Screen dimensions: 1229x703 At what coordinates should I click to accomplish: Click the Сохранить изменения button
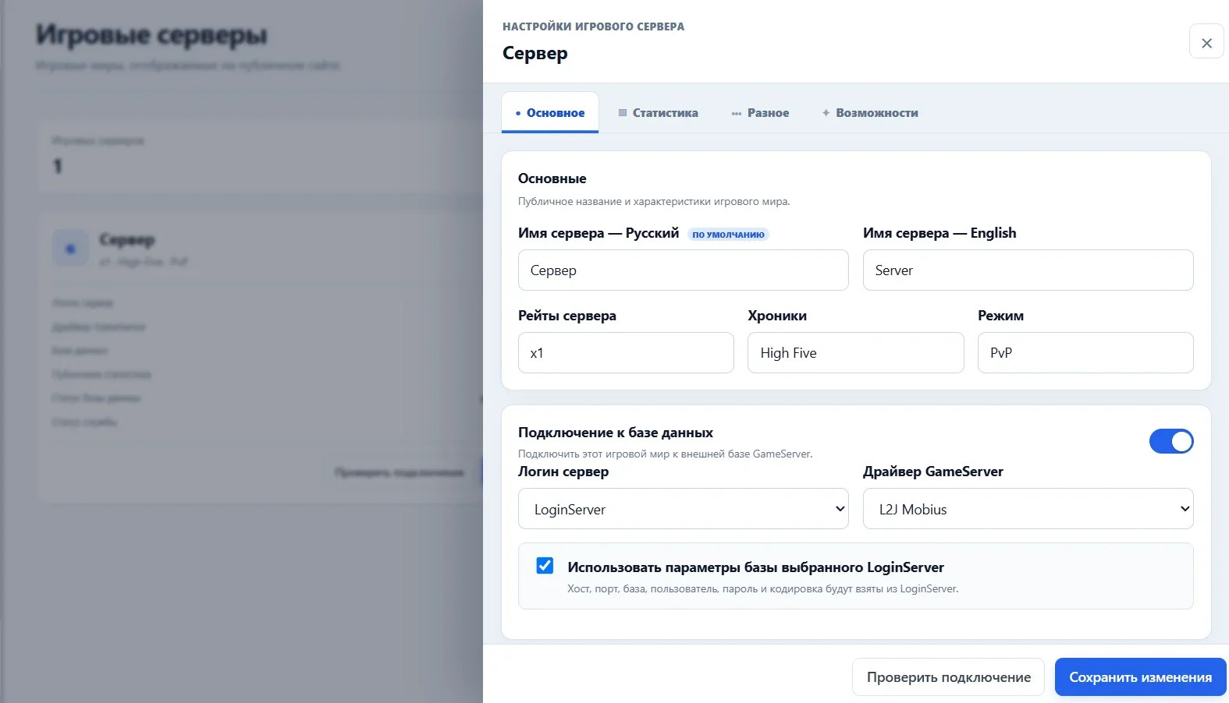point(1140,677)
